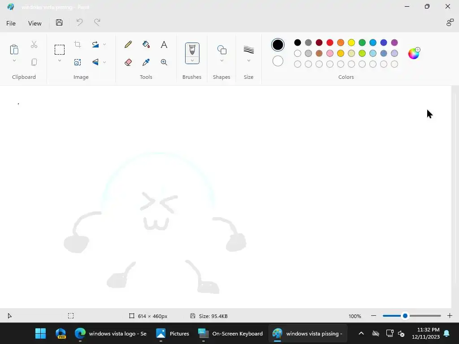Open Edit colors color wheel
This screenshot has width=459, height=344.
(x=414, y=53)
